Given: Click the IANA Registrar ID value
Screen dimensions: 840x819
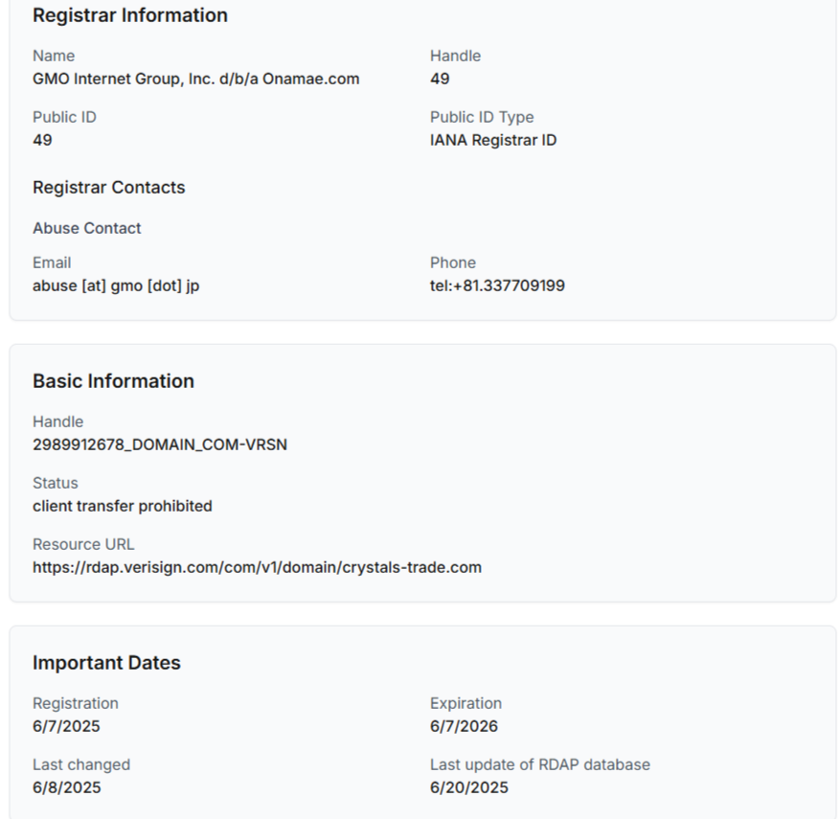Looking at the screenshot, I should (493, 141).
